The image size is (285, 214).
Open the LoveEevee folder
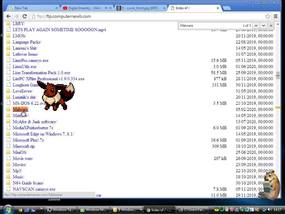[x=23, y=91]
